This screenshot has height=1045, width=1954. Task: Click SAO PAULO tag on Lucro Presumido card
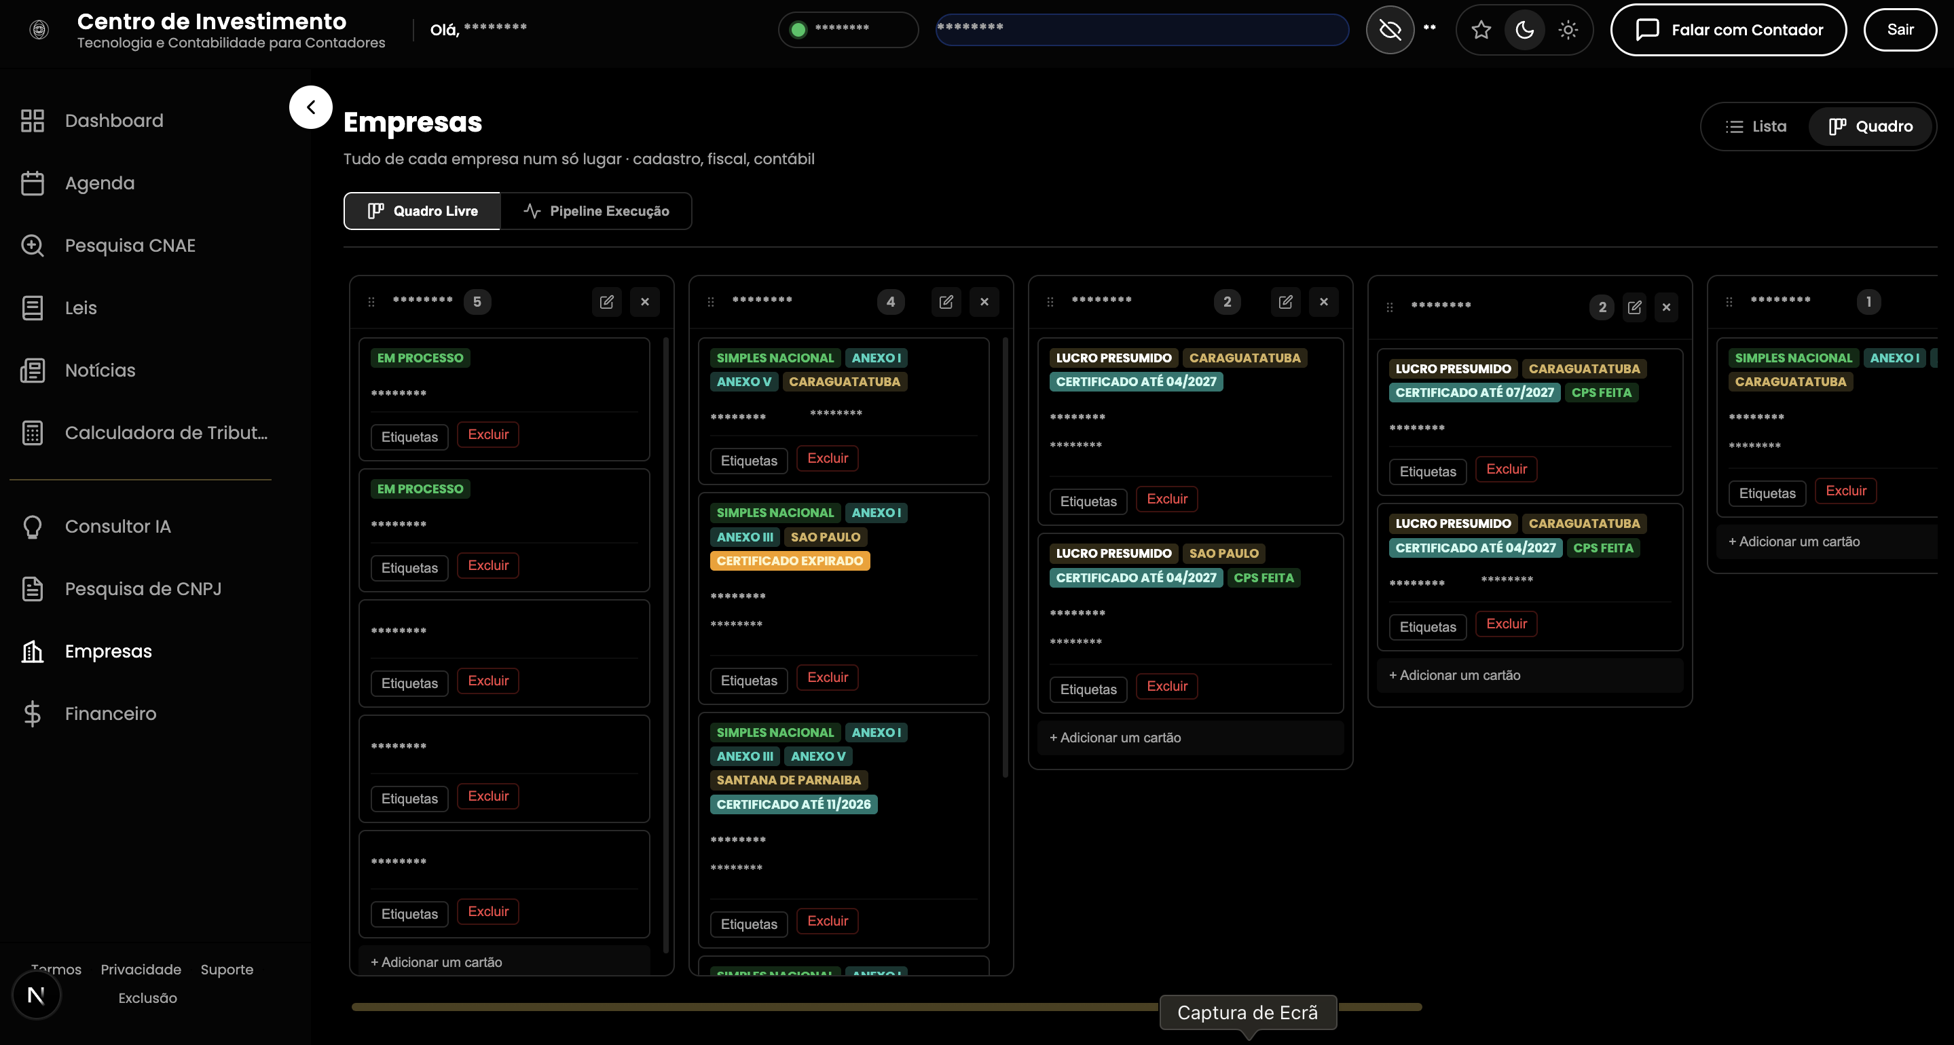pos(1223,553)
